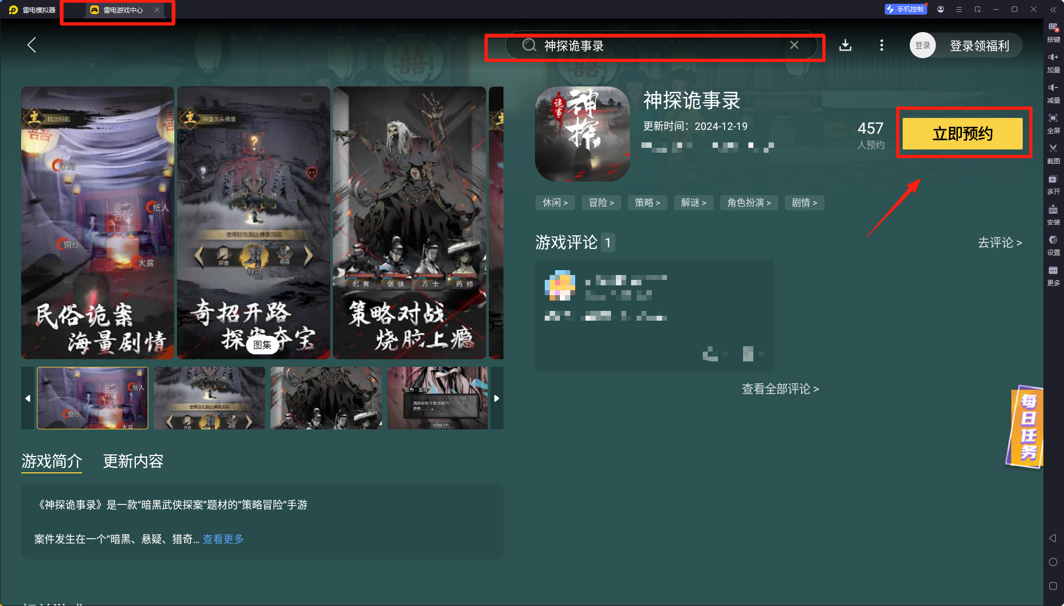Close the 雷电游戏中心 tab
The width and height of the screenshot is (1064, 606).
click(156, 10)
